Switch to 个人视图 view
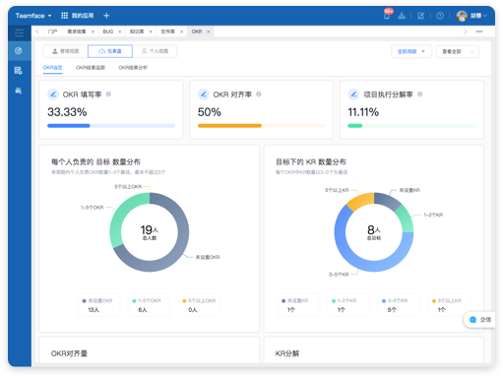 point(155,51)
